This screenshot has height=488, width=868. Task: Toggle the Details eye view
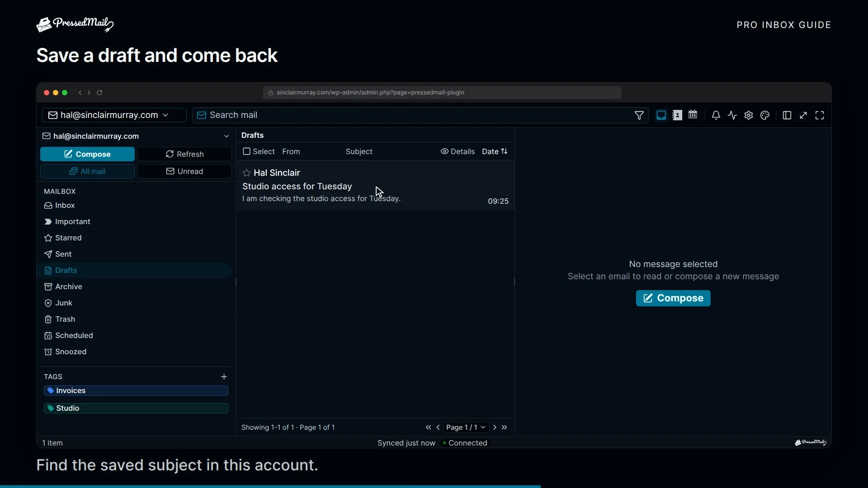tap(458, 151)
